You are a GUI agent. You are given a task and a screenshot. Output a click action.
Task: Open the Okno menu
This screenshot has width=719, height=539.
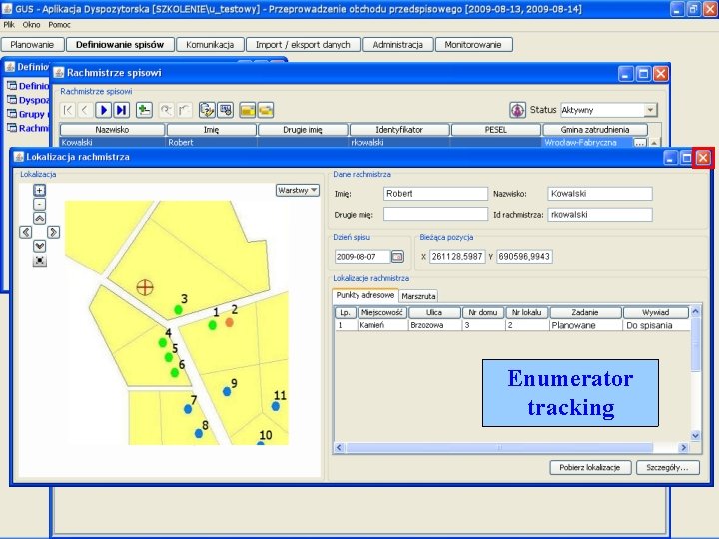[31, 25]
